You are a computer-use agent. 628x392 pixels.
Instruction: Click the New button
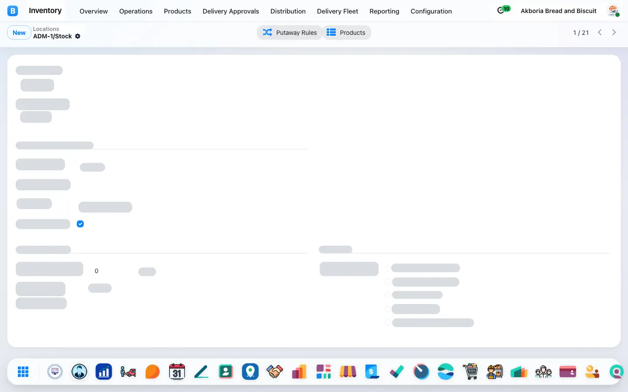click(19, 33)
